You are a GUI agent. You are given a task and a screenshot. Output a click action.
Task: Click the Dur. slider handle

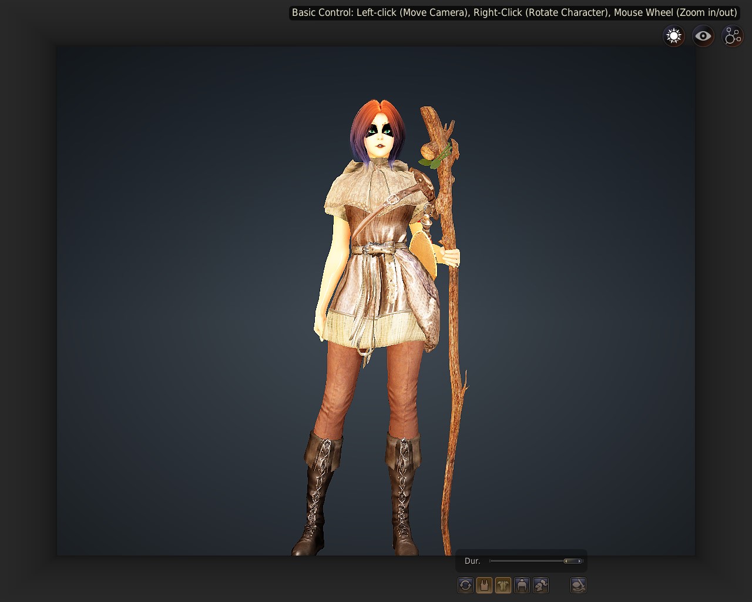(x=573, y=561)
